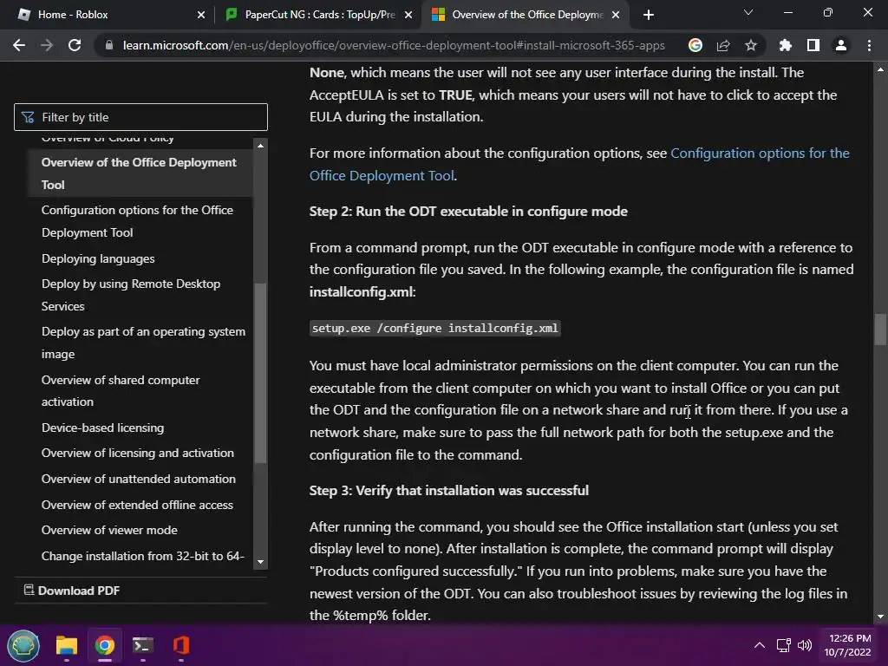
Task: Open Overview of viewer mode
Action: 109,530
